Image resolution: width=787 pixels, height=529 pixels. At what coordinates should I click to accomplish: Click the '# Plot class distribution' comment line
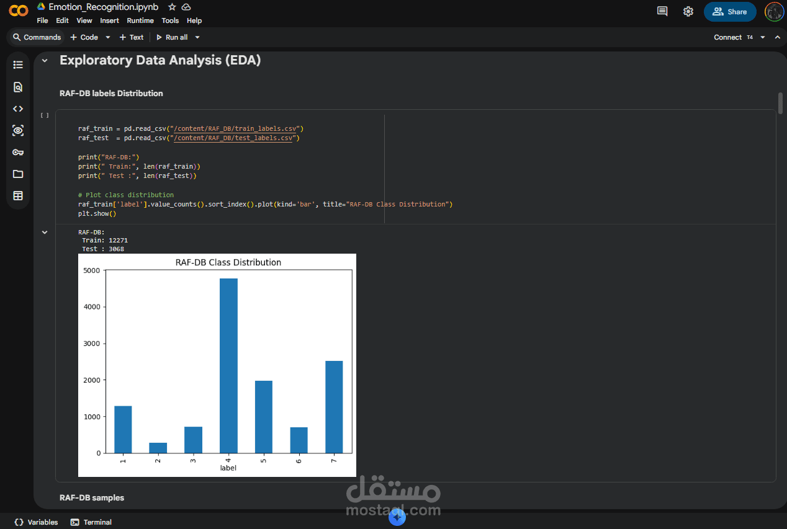[126, 195]
